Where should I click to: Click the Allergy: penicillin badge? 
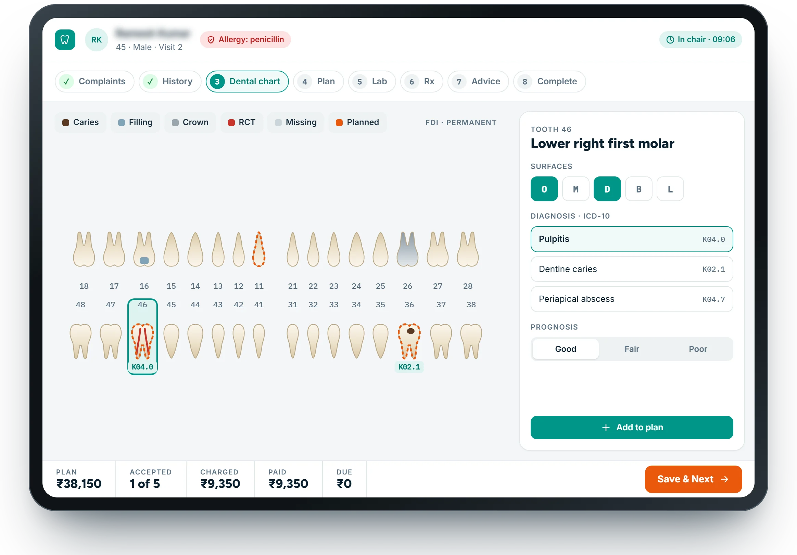click(245, 40)
